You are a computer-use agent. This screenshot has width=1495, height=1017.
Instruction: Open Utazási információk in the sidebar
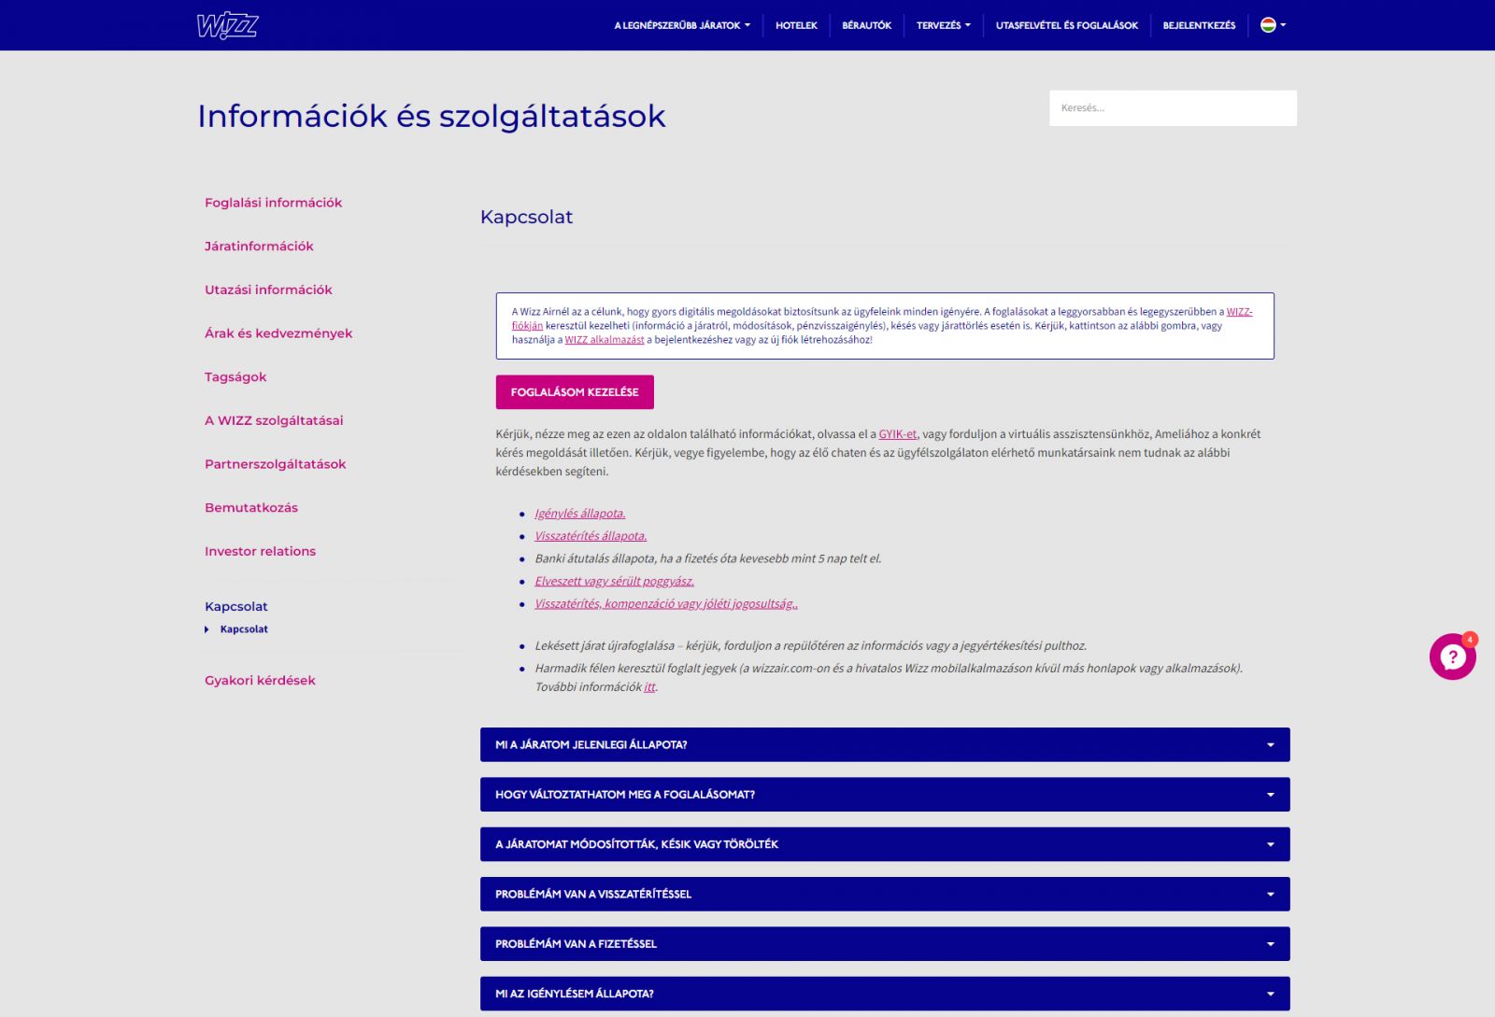coord(268,290)
